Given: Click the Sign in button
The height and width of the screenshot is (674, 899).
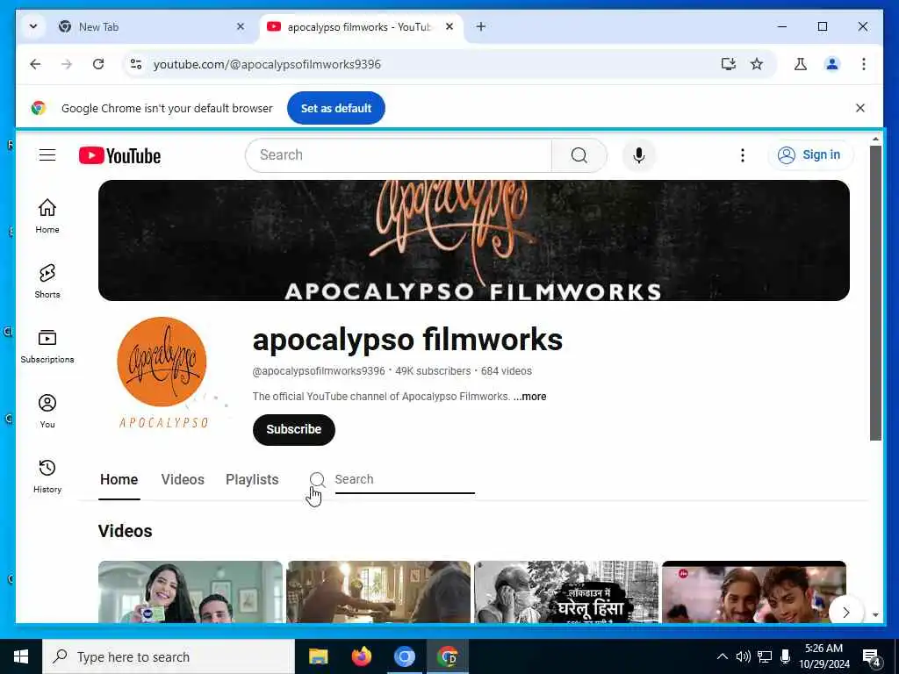Looking at the screenshot, I should click(810, 154).
